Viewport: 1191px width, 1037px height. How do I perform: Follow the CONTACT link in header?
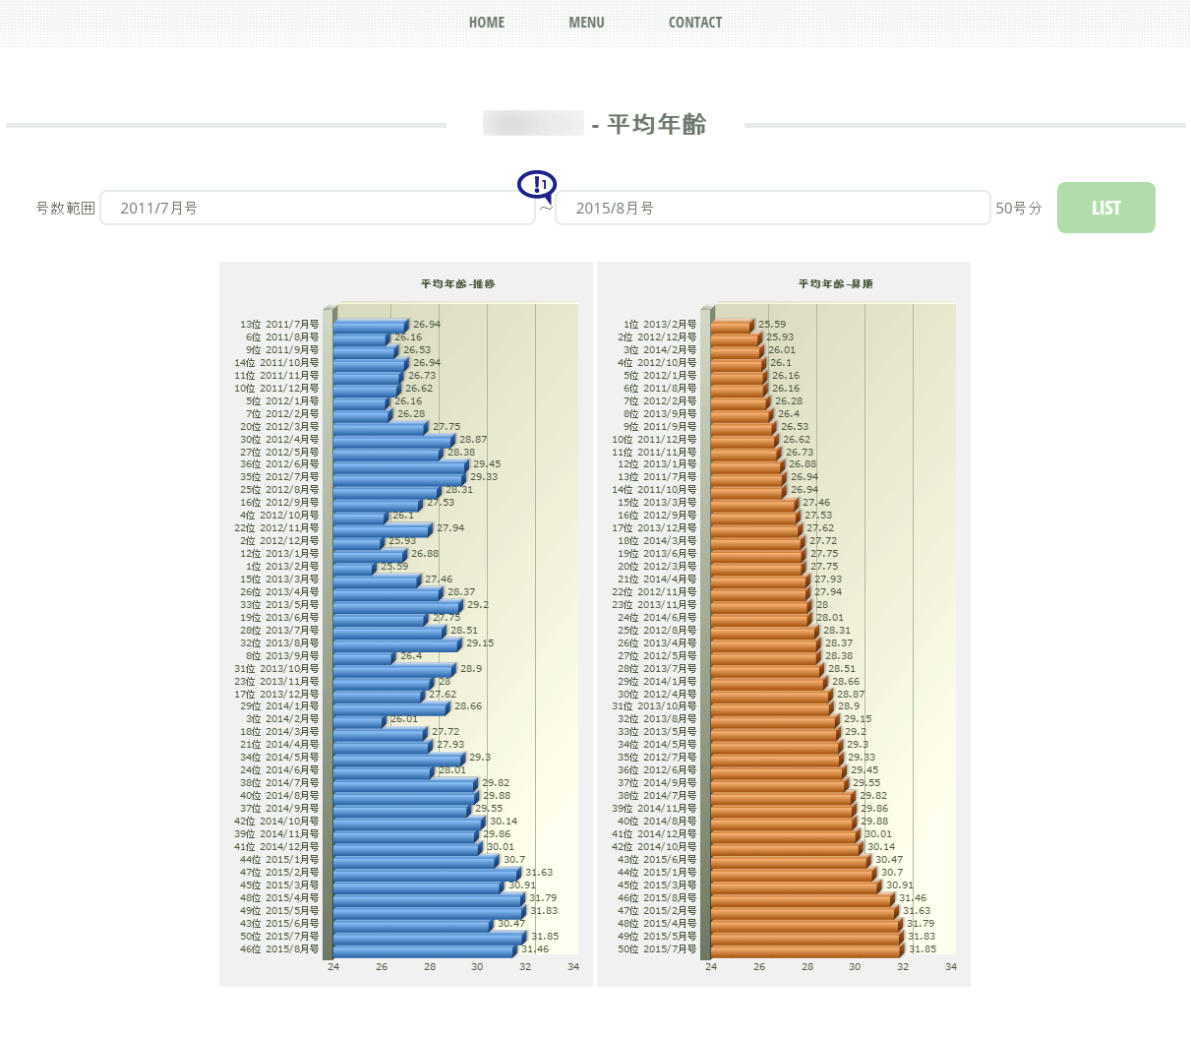[695, 23]
